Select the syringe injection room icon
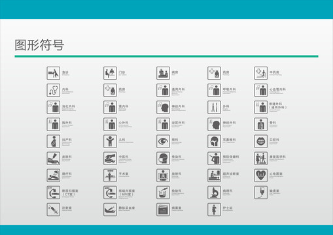The width and height of the screenshot is (333, 235). (53, 210)
